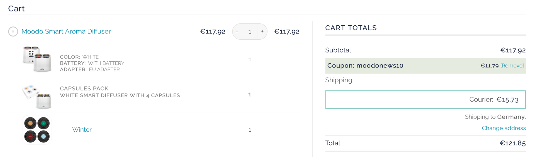Open the Winter capsule pack link
The image size is (535, 157).
(x=82, y=130)
